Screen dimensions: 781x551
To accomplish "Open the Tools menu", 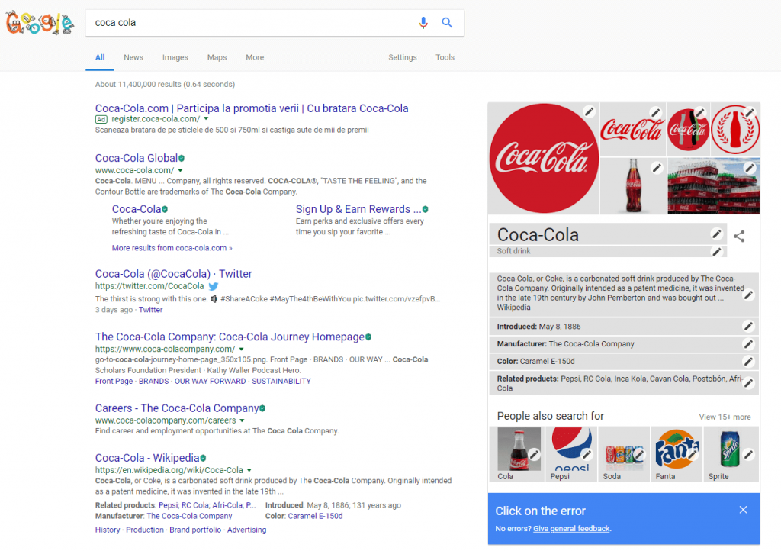I will tap(445, 57).
